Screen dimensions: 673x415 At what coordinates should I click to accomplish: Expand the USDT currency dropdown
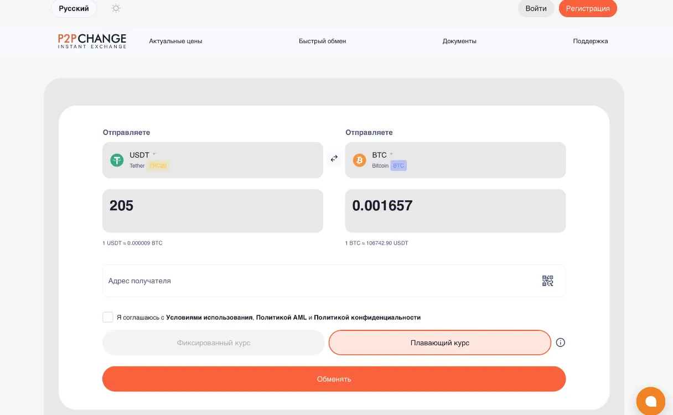click(213, 160)
